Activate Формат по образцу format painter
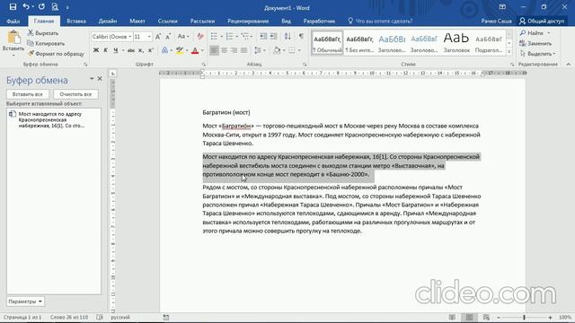This screenshot has height=323, width=575. pos(56,54)
